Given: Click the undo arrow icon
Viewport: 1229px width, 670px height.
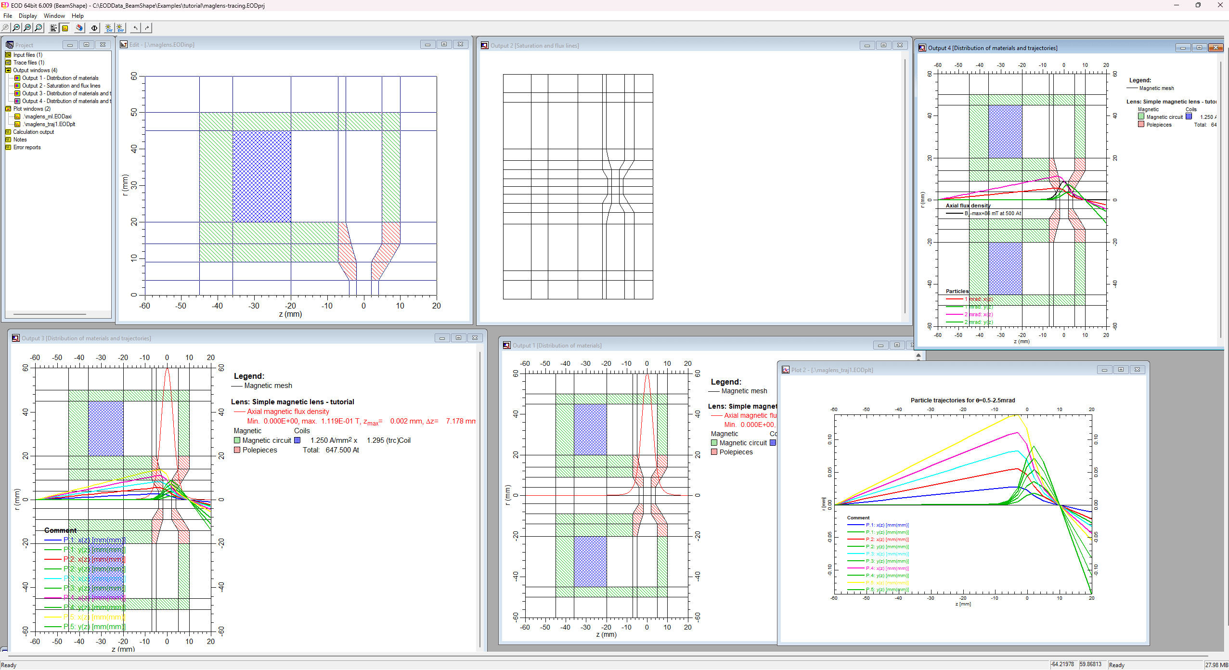Looking at the screenshot, I should [x=135, y=28].
